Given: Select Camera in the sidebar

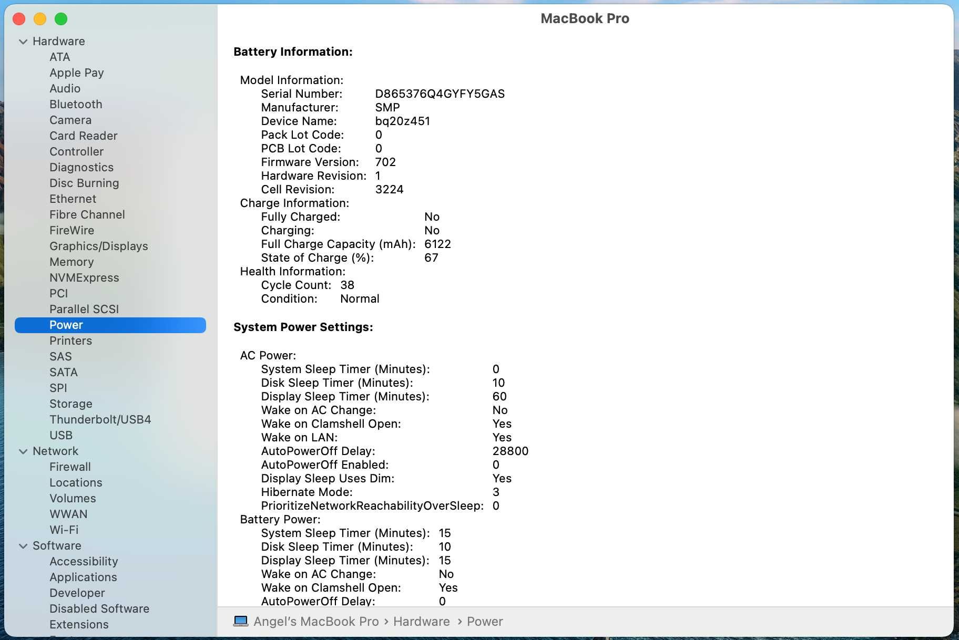Looking at the screenshot, I should 70,120.
